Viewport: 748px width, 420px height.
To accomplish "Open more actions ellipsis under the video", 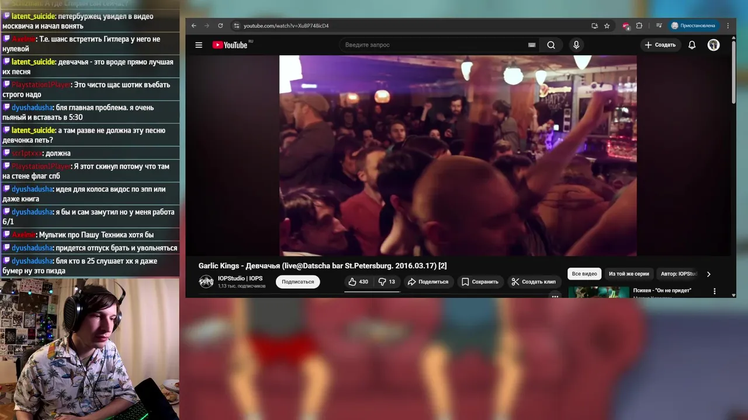I will [555, 296].
